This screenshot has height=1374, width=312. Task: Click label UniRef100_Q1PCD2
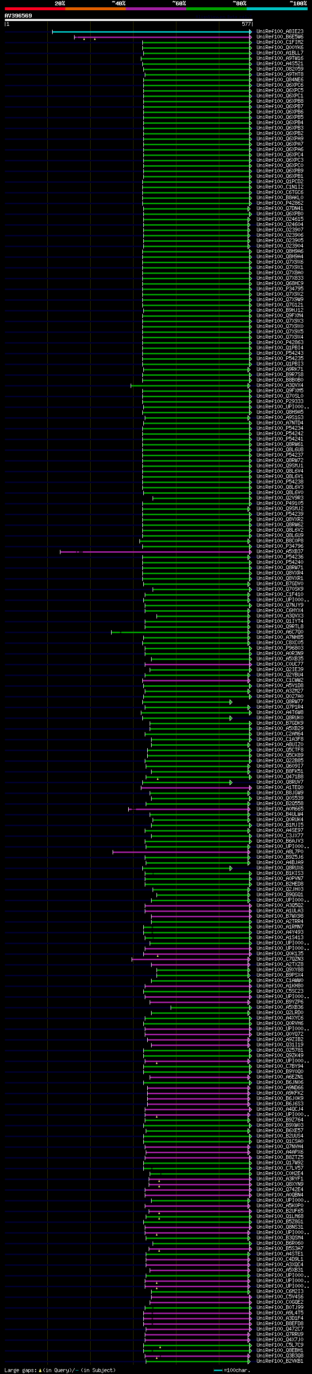click(x=280, y=182)
